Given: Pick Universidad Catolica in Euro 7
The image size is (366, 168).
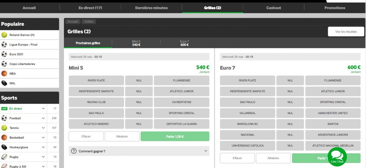Looking at the screenshot, I should [247, 145].
